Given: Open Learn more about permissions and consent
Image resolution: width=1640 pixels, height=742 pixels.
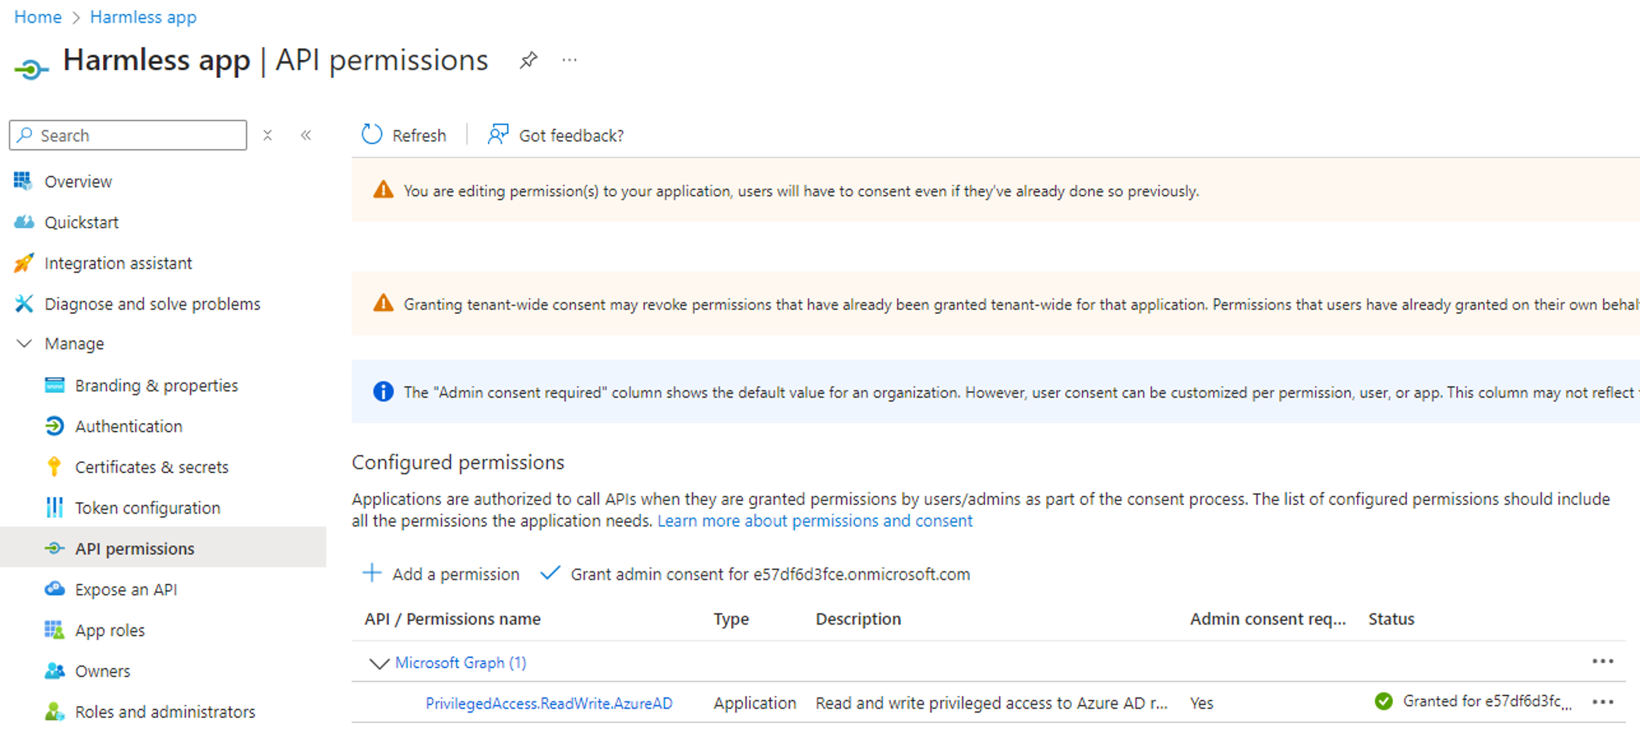Looking at the screenshot, I should tap(815, 521).
